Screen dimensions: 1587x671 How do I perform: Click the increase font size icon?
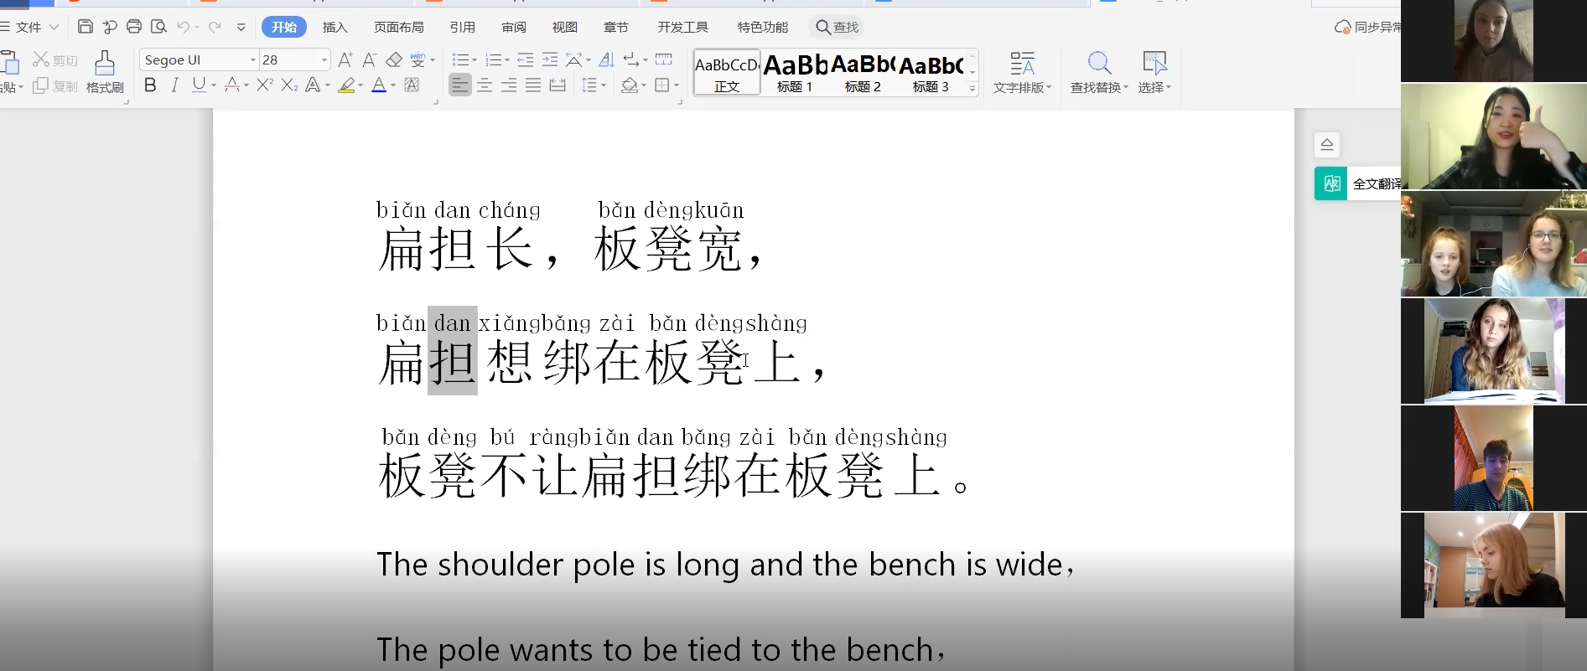[345, 59]
